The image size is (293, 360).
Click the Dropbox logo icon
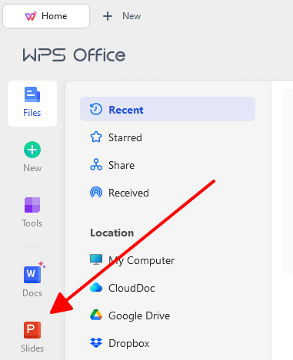96,343
